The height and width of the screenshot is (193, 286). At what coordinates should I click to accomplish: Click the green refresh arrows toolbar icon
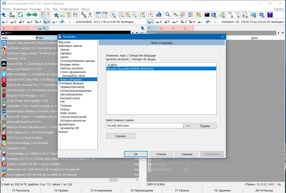(20, 15)
